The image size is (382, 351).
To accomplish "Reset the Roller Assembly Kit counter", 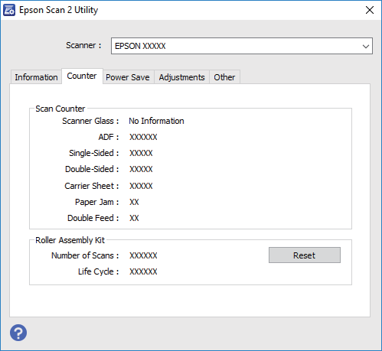I will [305, 255].
